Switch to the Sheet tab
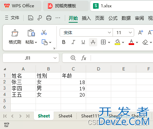Image resolution: width=153 pixels, height=129 pixels. [x=44, y=116]
